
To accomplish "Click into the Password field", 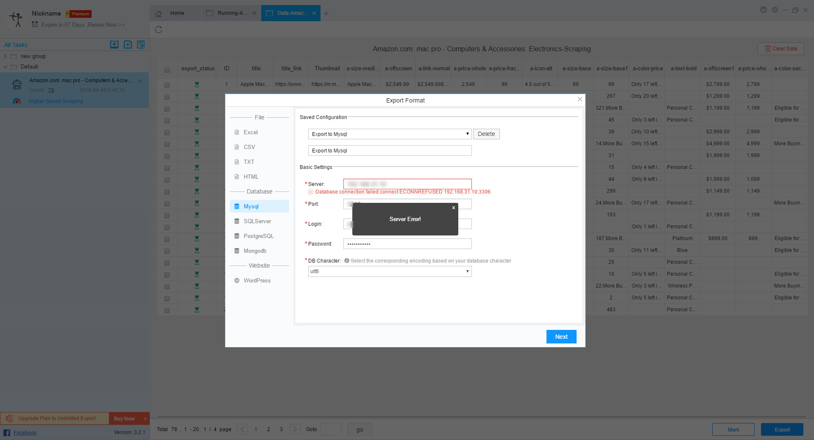I will point(407,244).
